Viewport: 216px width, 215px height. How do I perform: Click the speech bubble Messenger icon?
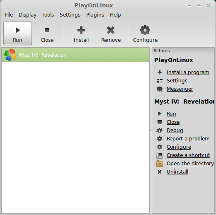click(x=160, y=89)
